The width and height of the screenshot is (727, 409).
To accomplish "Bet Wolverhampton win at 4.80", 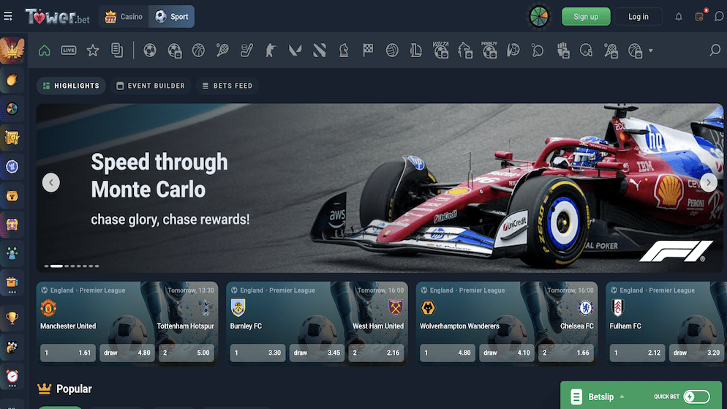I will pos(448,353).
